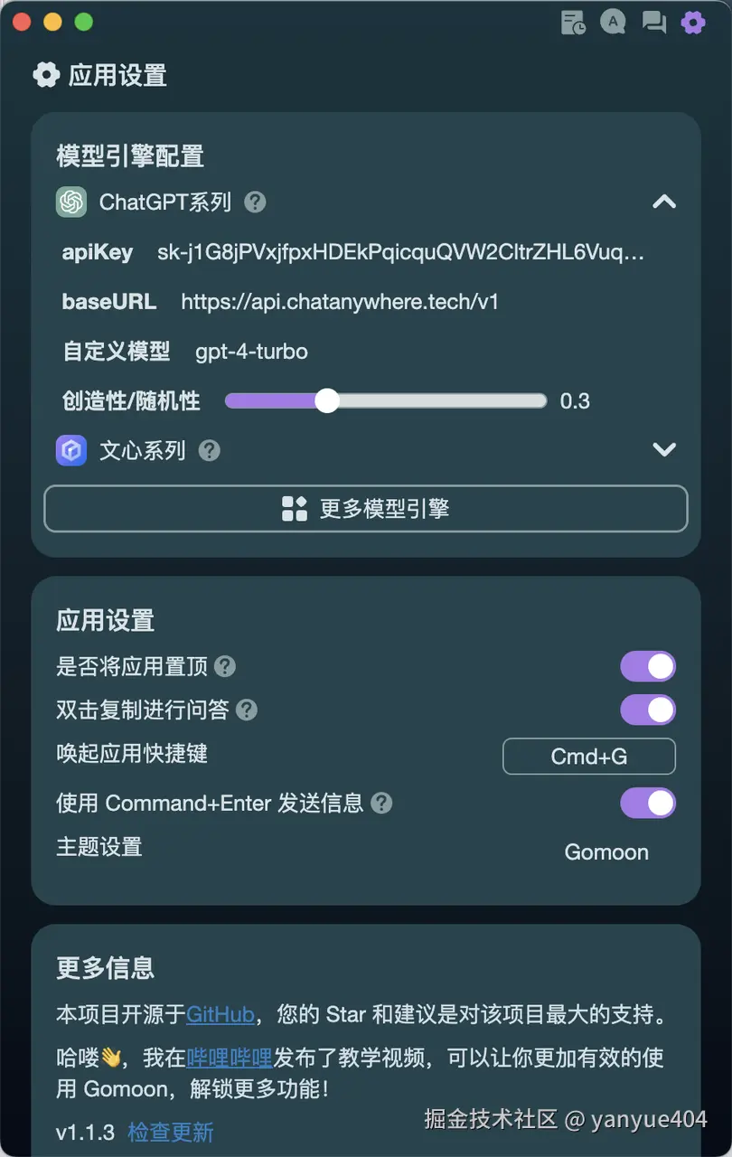Click the 创造性/随机性 slider track

click(386, 400)
